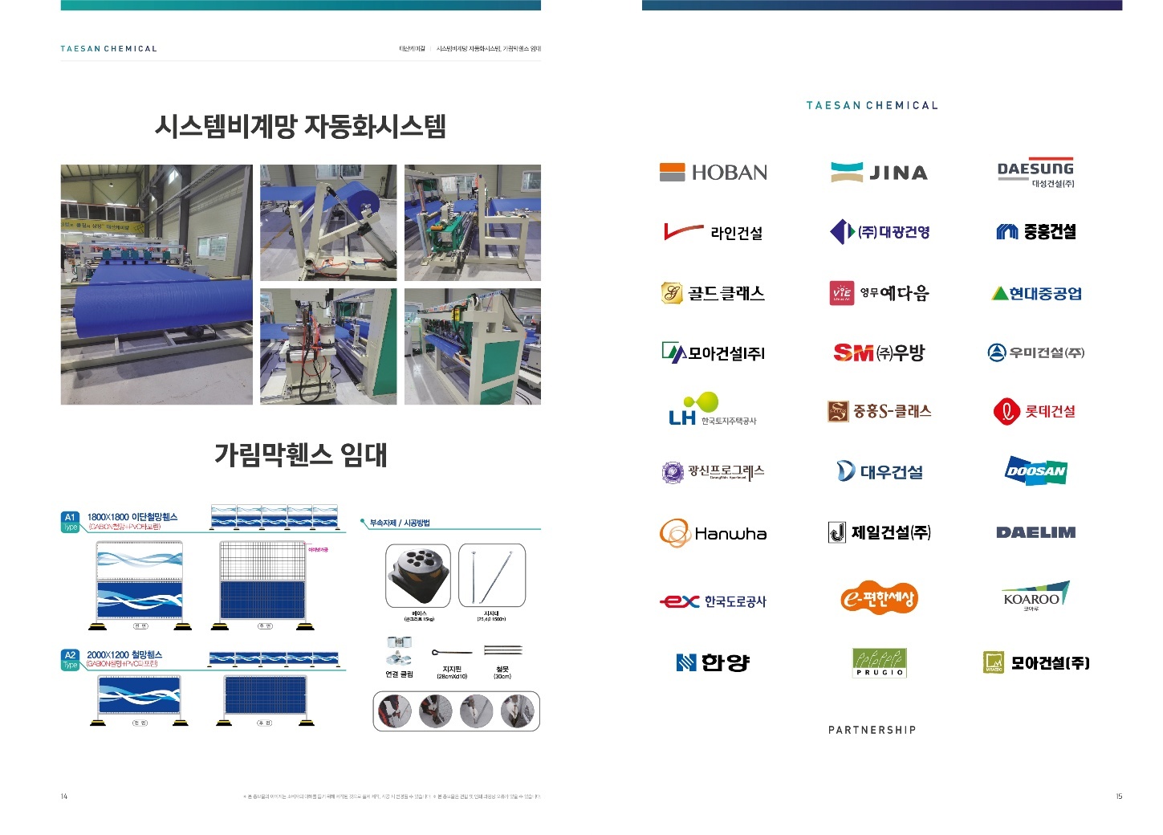Click page number 14
The height and width of the screenshot is (835, 1163).
[x=64, y=796]
